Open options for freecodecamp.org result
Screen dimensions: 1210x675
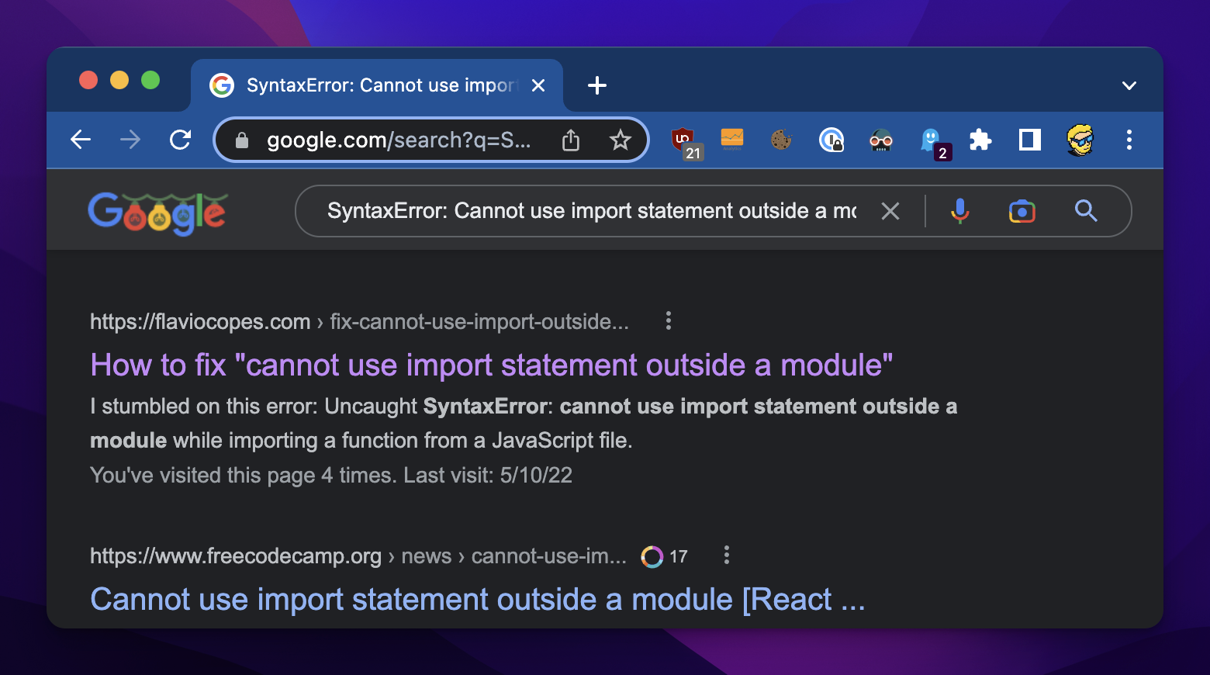point(726,556)
